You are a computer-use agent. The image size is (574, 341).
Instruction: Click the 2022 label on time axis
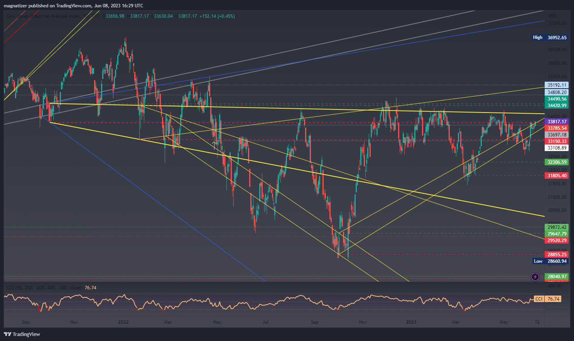[x=123, y=322]
